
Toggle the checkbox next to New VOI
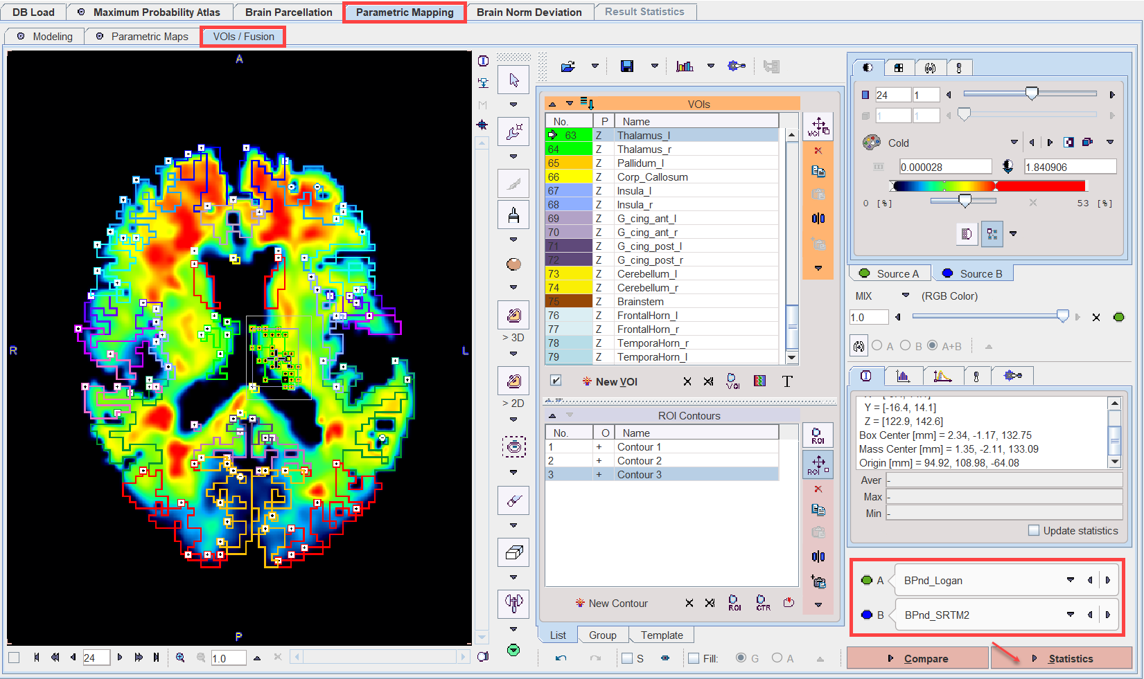coord(556,381)
